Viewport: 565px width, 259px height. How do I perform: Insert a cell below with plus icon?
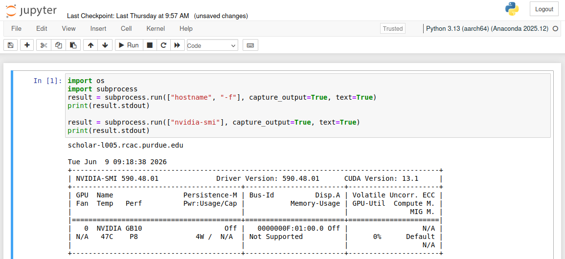pos(27,45)
